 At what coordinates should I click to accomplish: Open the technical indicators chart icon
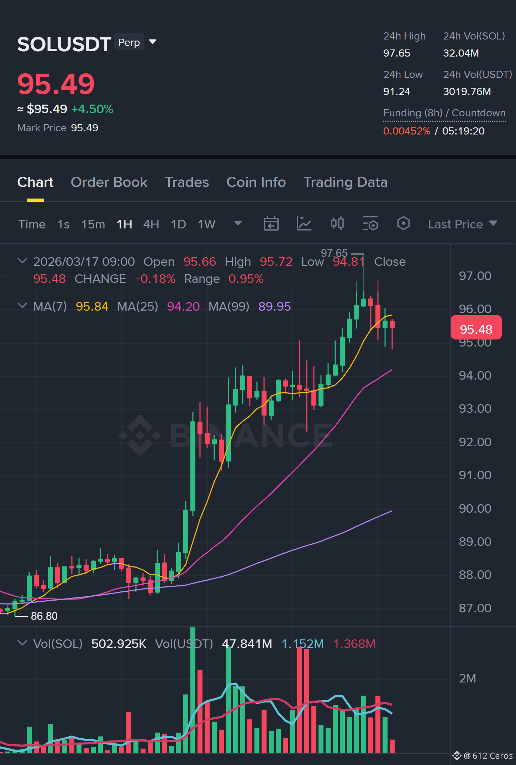click(304, 223)
